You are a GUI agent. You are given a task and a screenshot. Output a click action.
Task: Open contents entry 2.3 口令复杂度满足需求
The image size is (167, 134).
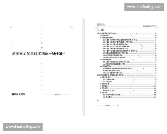click(x=129, y=44)
